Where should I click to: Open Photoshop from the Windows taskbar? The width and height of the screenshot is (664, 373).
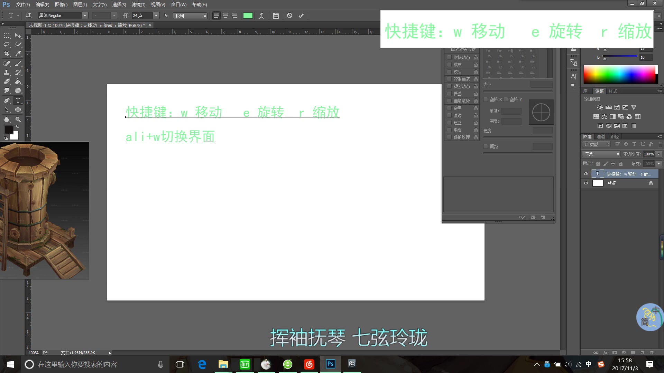click(330, 364)
